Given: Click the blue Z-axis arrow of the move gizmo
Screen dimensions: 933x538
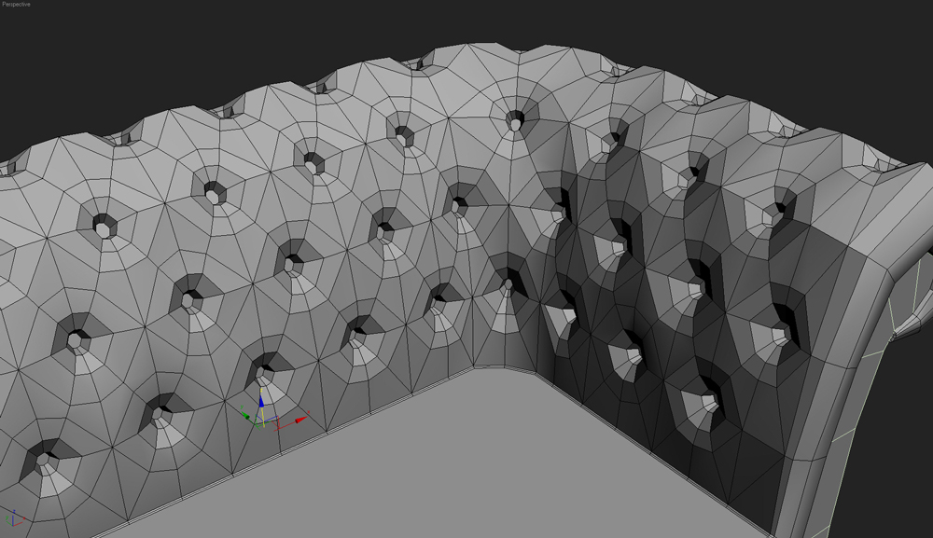Looking at the screenshot, I should 261,402.
